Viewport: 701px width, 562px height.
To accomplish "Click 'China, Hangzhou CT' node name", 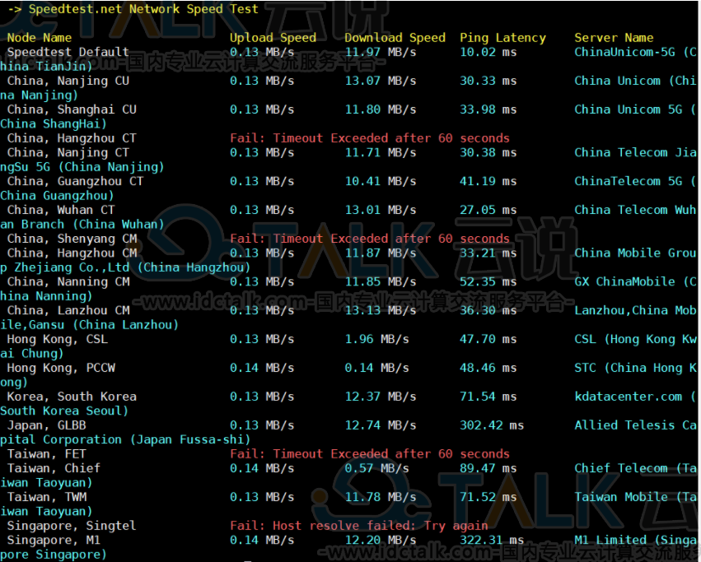I will tap(72, 138).
